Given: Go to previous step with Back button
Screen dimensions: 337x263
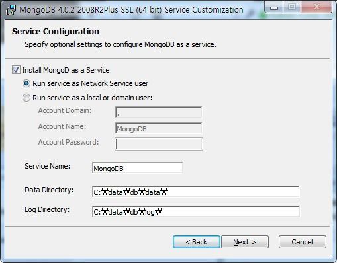Looking at the screenshot, I should click(197, 242).
